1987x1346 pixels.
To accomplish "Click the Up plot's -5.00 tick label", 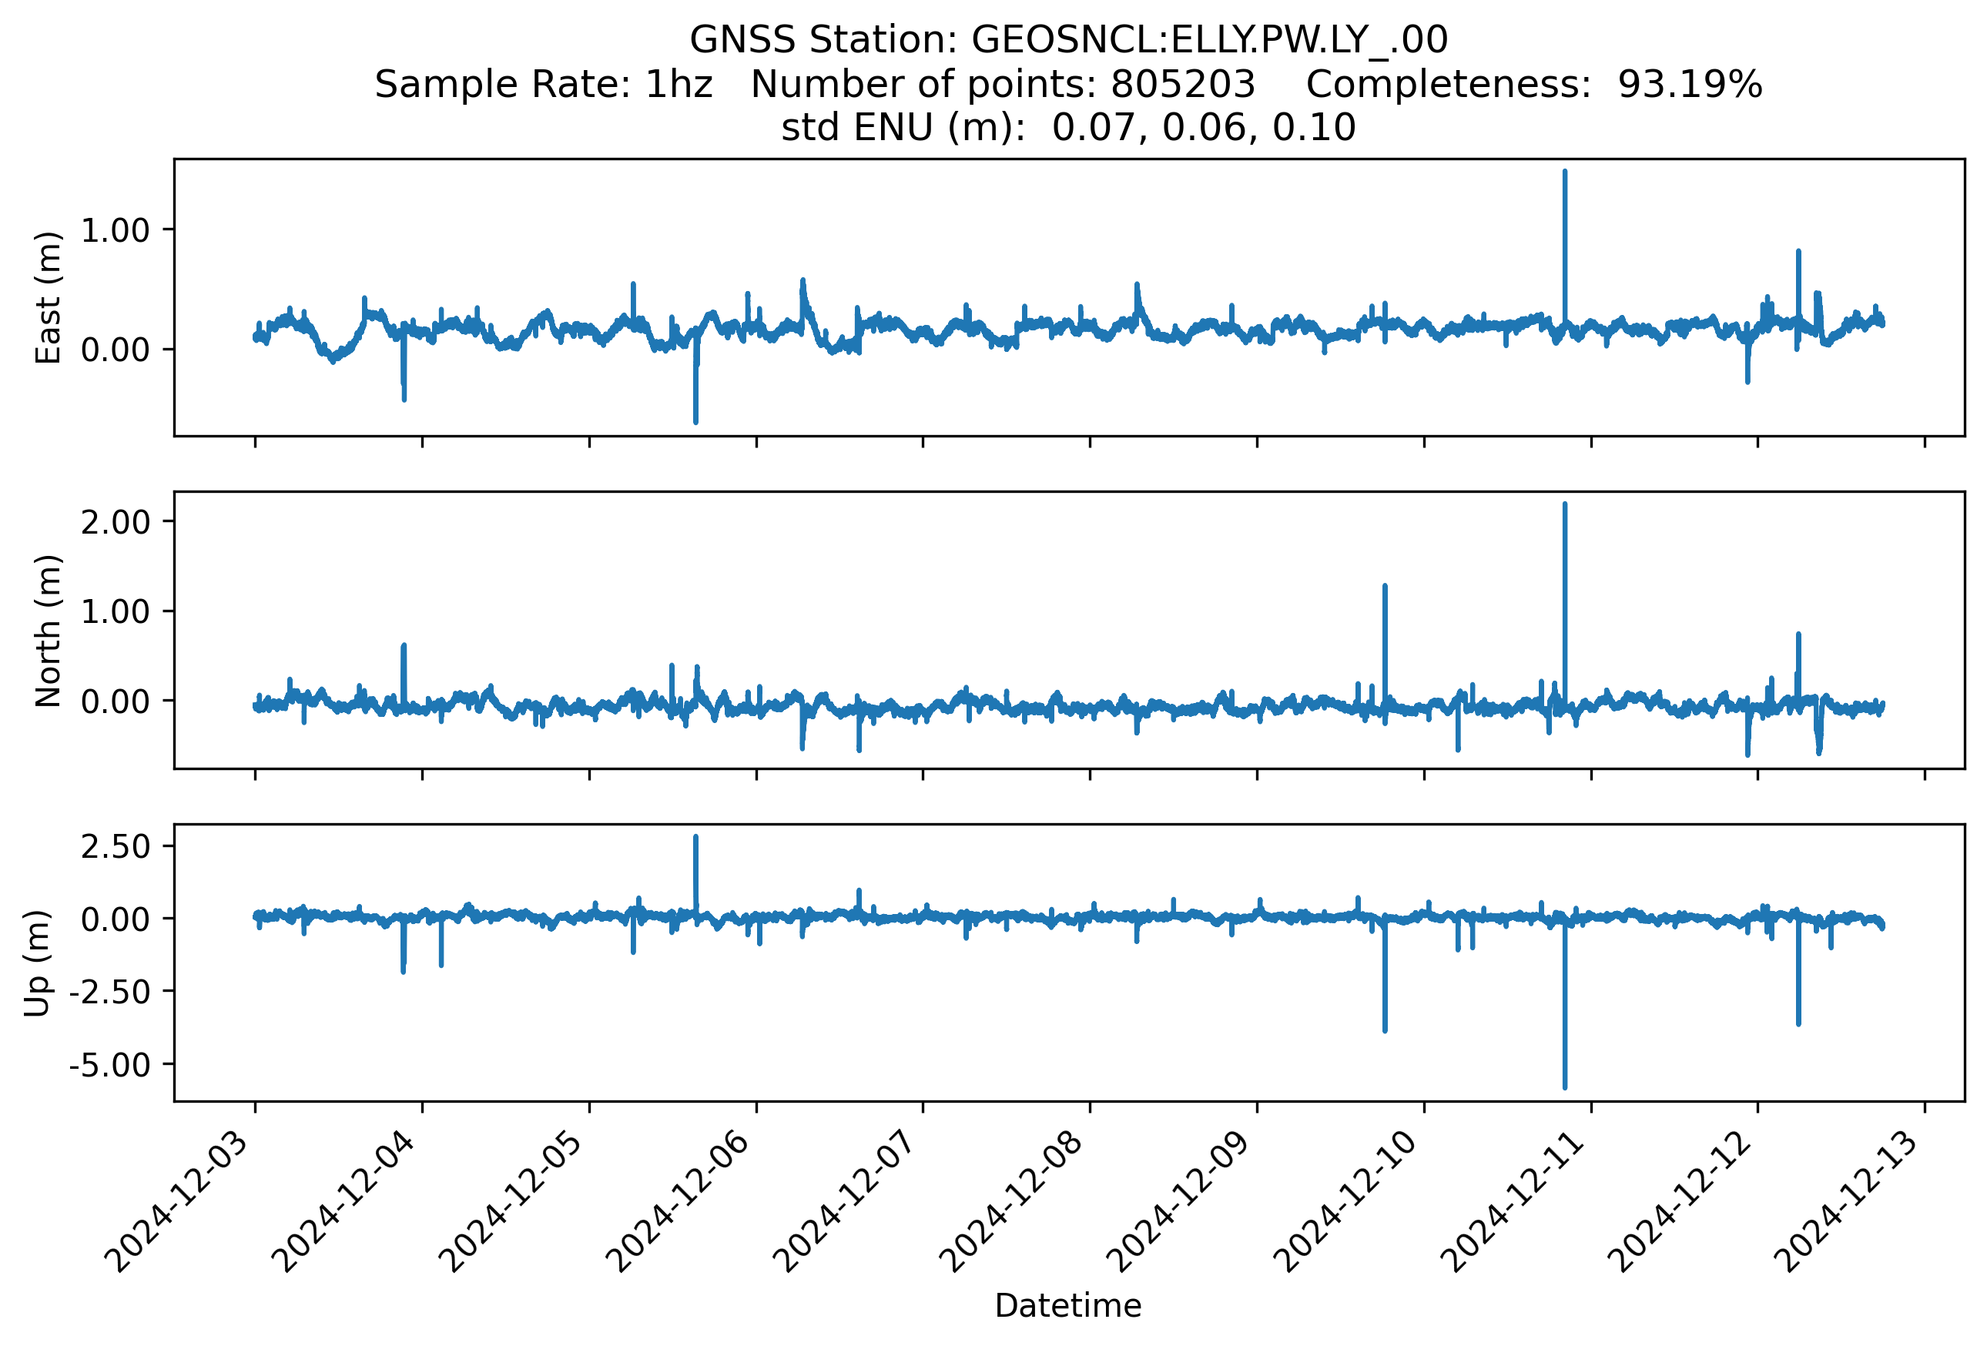I will 110,1066.
